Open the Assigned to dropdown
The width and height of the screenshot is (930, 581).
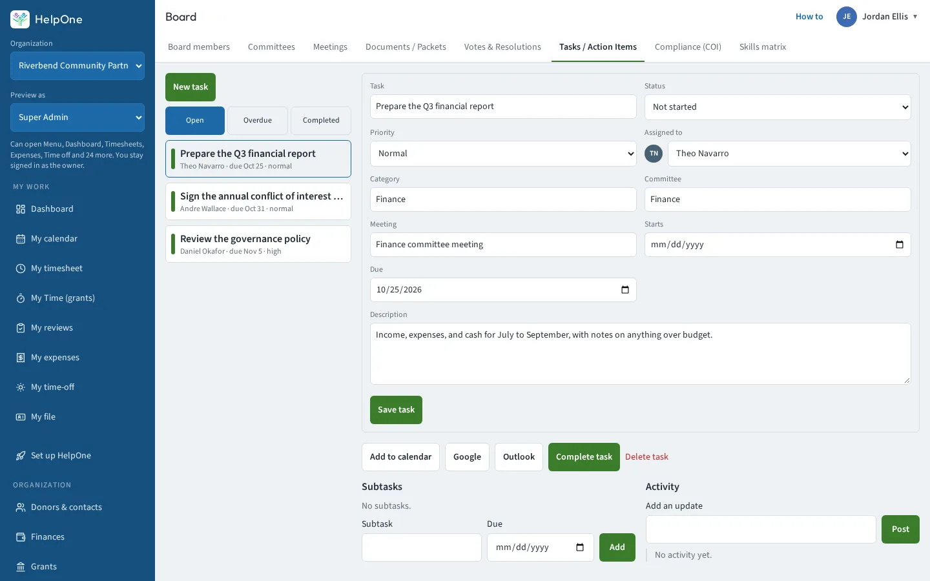(789, 154)
